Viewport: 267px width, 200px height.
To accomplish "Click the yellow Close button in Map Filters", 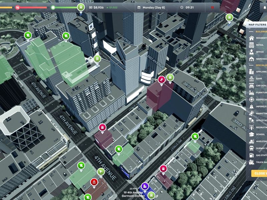I will pyautogui.click(x=259, y=173).
